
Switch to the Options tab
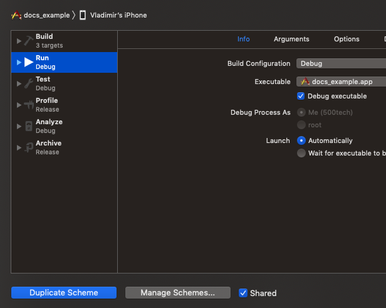pos(347,39)
